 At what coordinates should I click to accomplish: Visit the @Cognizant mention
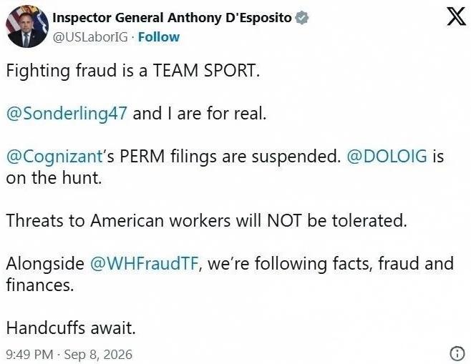pos(54,157)
